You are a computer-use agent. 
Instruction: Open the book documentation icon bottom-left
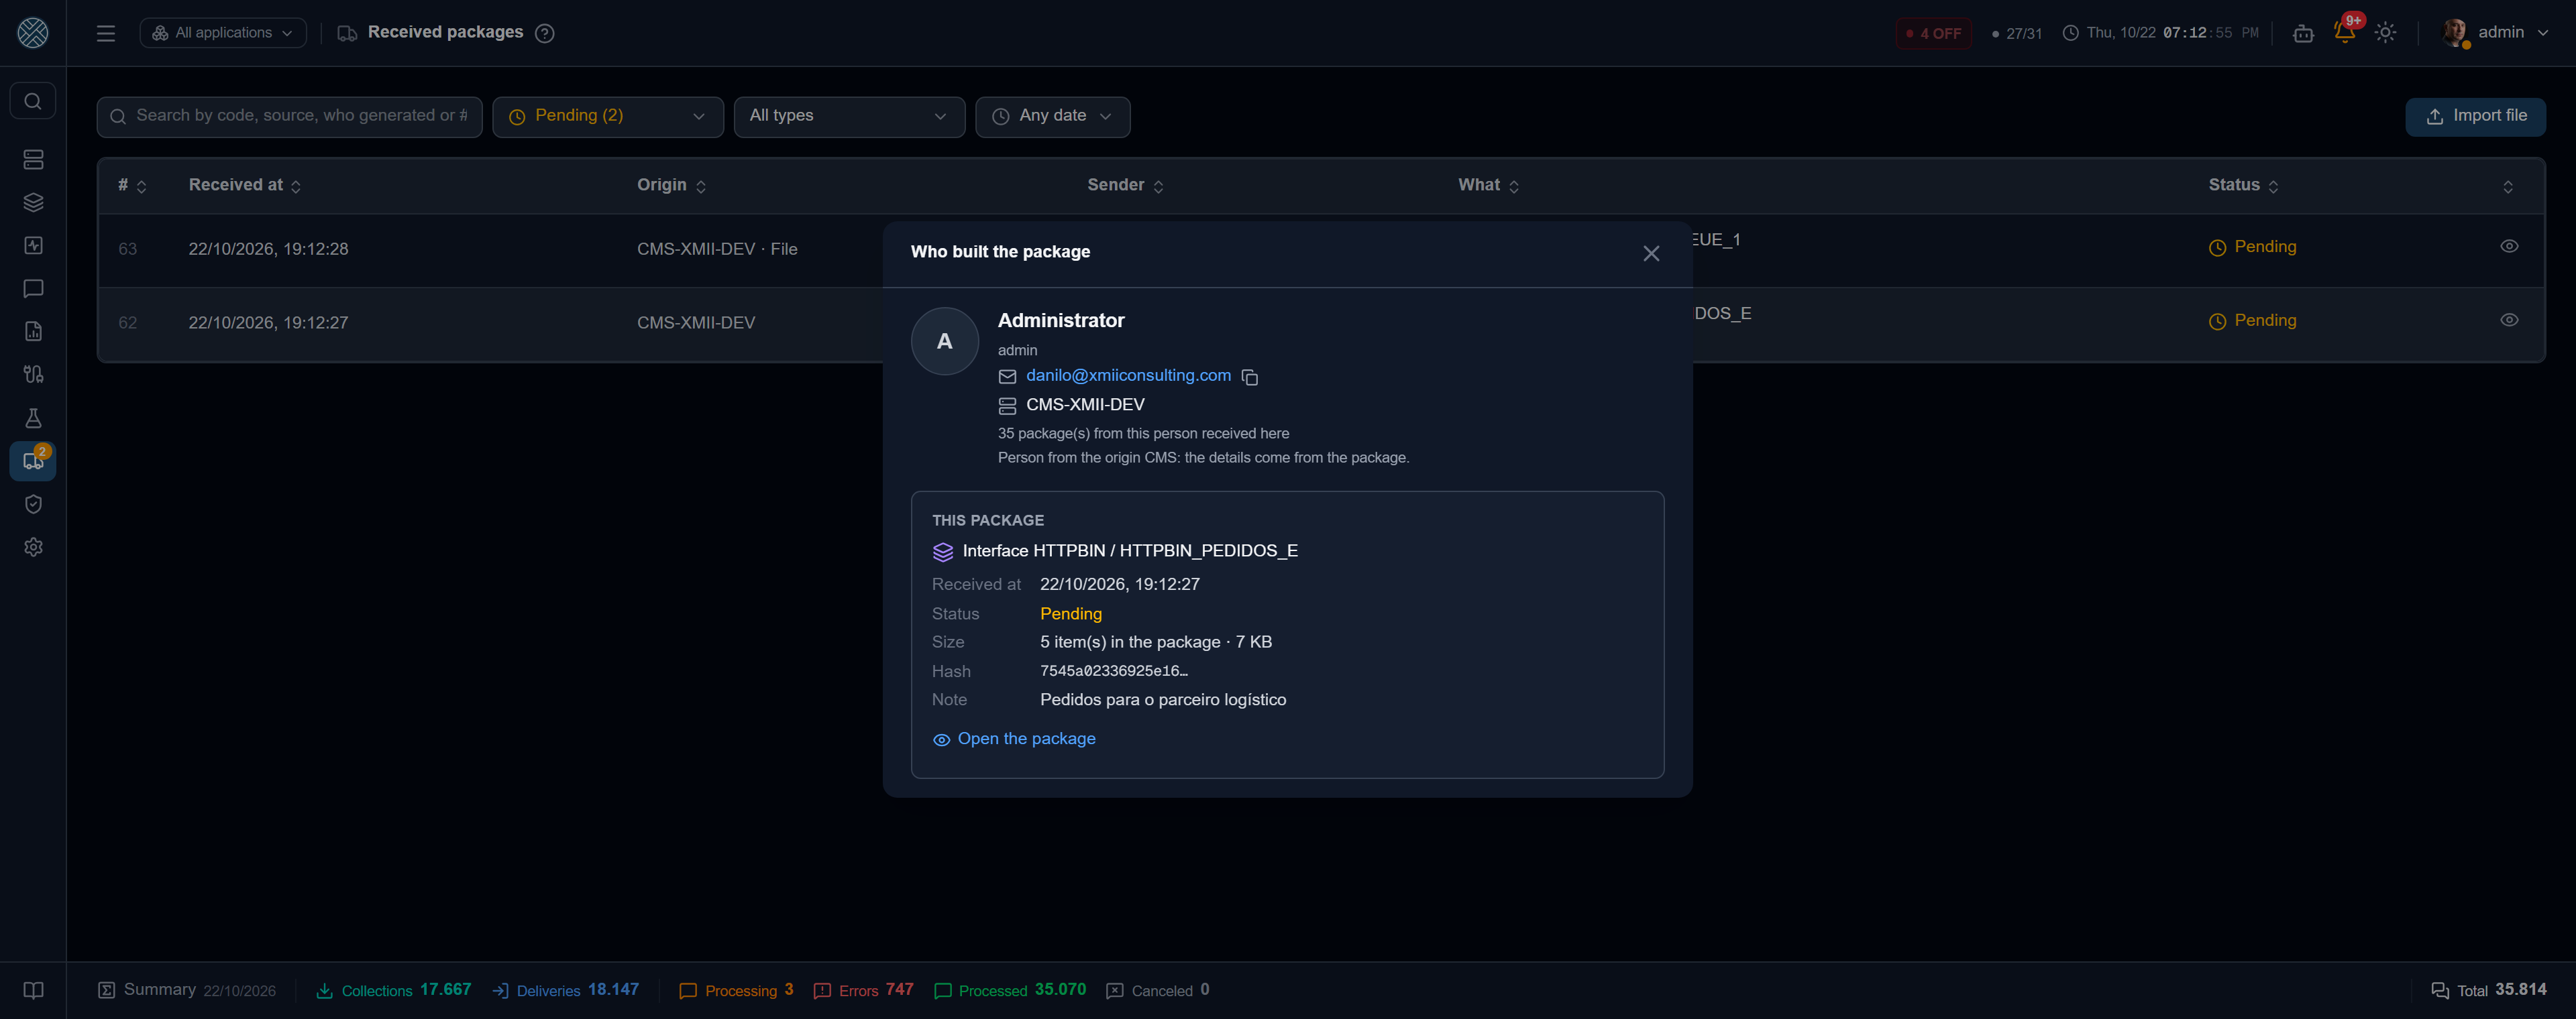(x=33, y=990)
